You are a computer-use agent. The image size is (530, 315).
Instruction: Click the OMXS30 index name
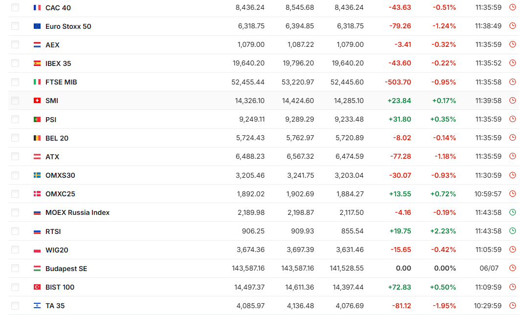pos(60,175)
